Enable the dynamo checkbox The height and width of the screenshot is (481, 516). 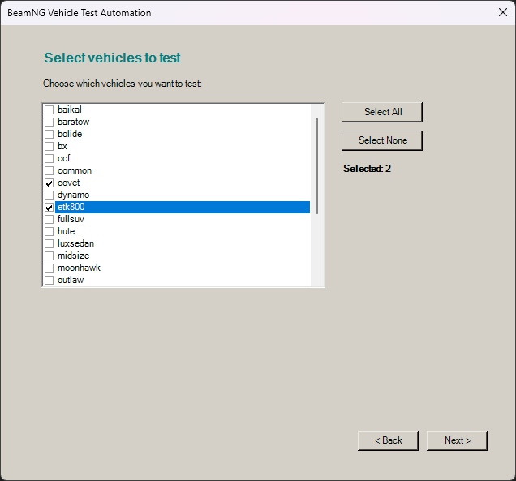[49, 195]
